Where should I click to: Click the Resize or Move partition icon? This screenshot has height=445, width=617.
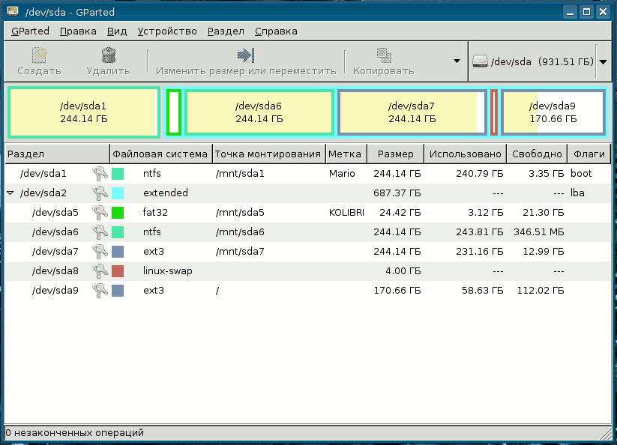[245, 55]
